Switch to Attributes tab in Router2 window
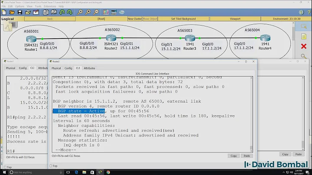 click(x=89, y=68)
